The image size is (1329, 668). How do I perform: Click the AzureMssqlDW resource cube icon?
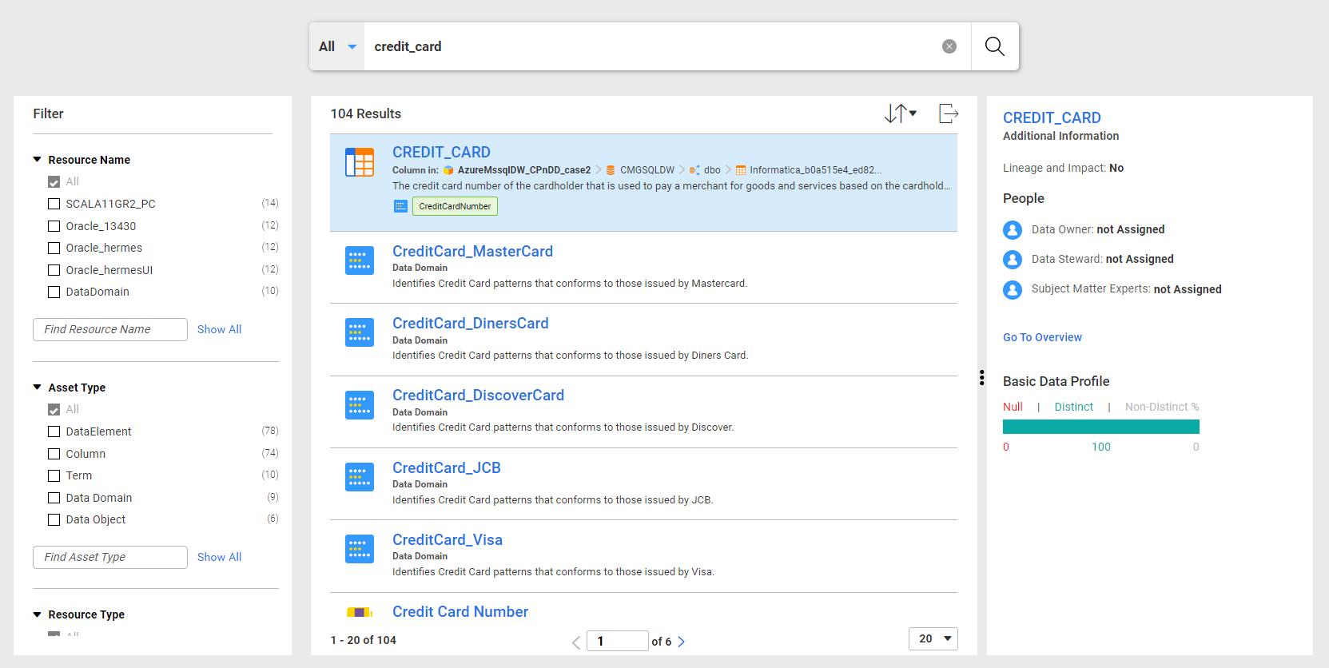(x=448, y=170)
